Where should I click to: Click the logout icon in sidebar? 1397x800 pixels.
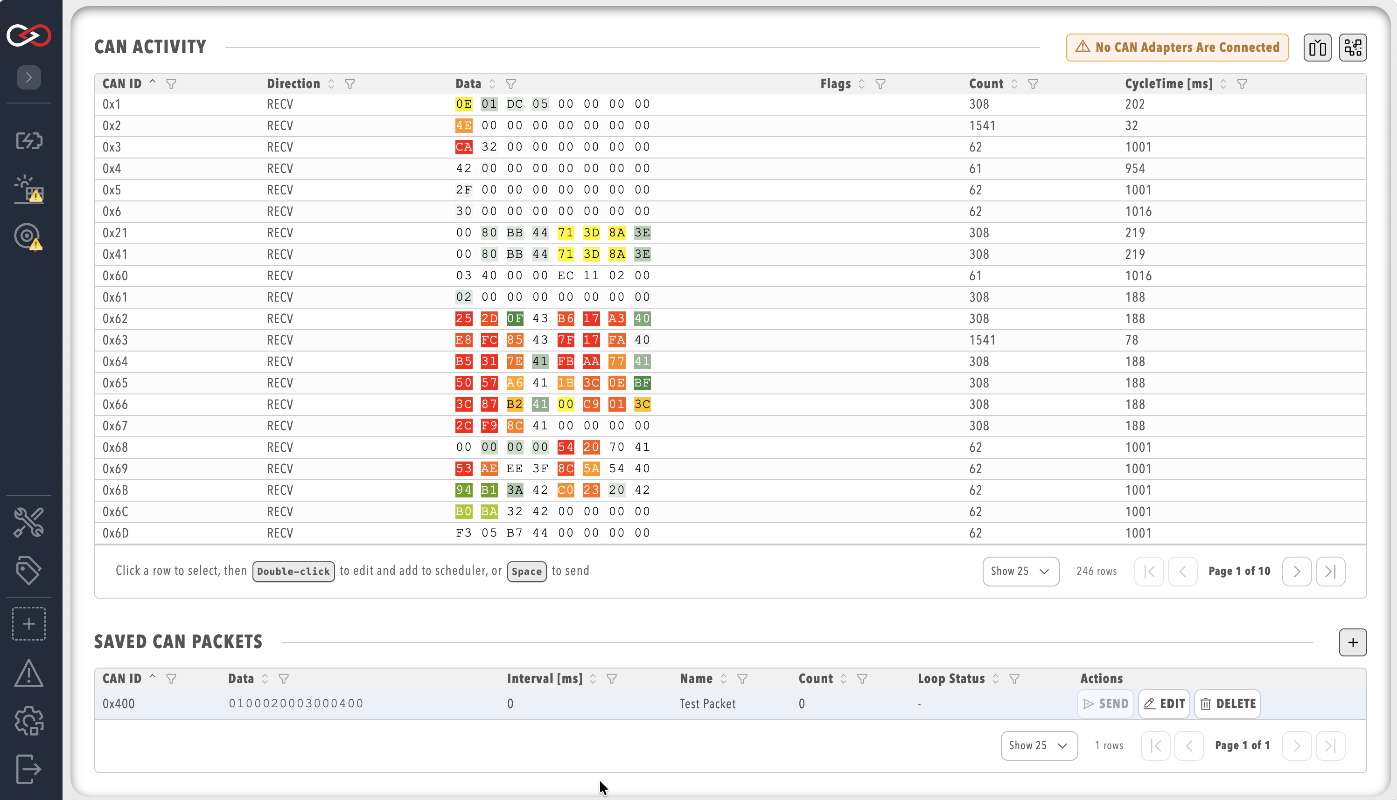click(x=28, y=769)
